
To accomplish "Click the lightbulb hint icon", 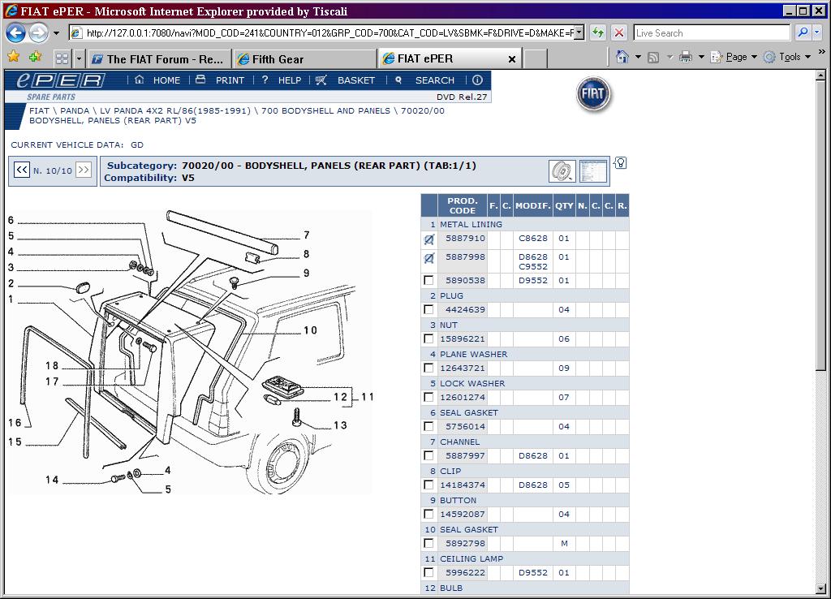I will [x=621, y=163].
